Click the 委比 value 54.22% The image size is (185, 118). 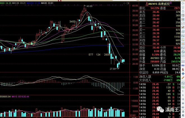point(155,8)
